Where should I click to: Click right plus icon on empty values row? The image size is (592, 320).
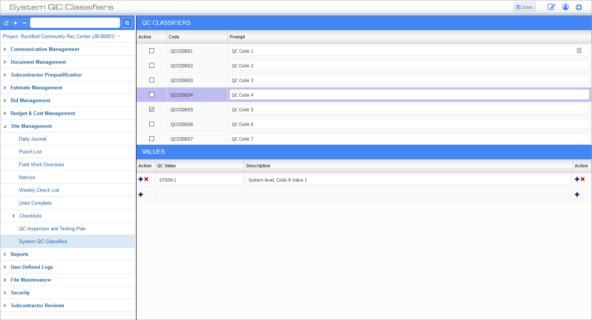[577, 194]
